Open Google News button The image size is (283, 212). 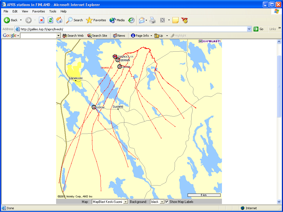tap(119, 36)
